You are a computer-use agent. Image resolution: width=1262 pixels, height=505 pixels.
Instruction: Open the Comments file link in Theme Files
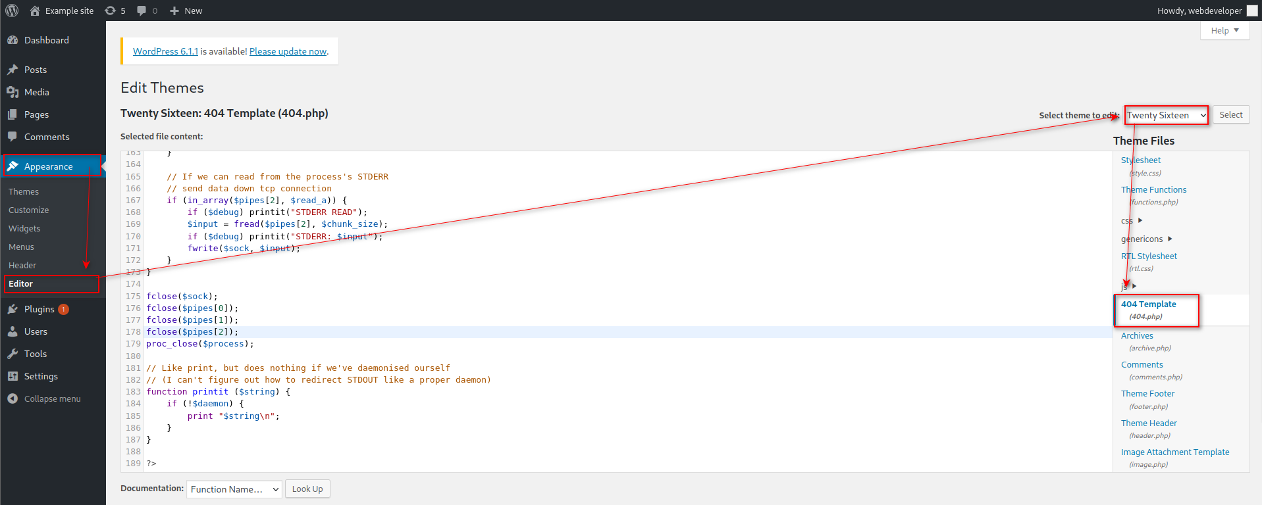tap(1142, 364)
